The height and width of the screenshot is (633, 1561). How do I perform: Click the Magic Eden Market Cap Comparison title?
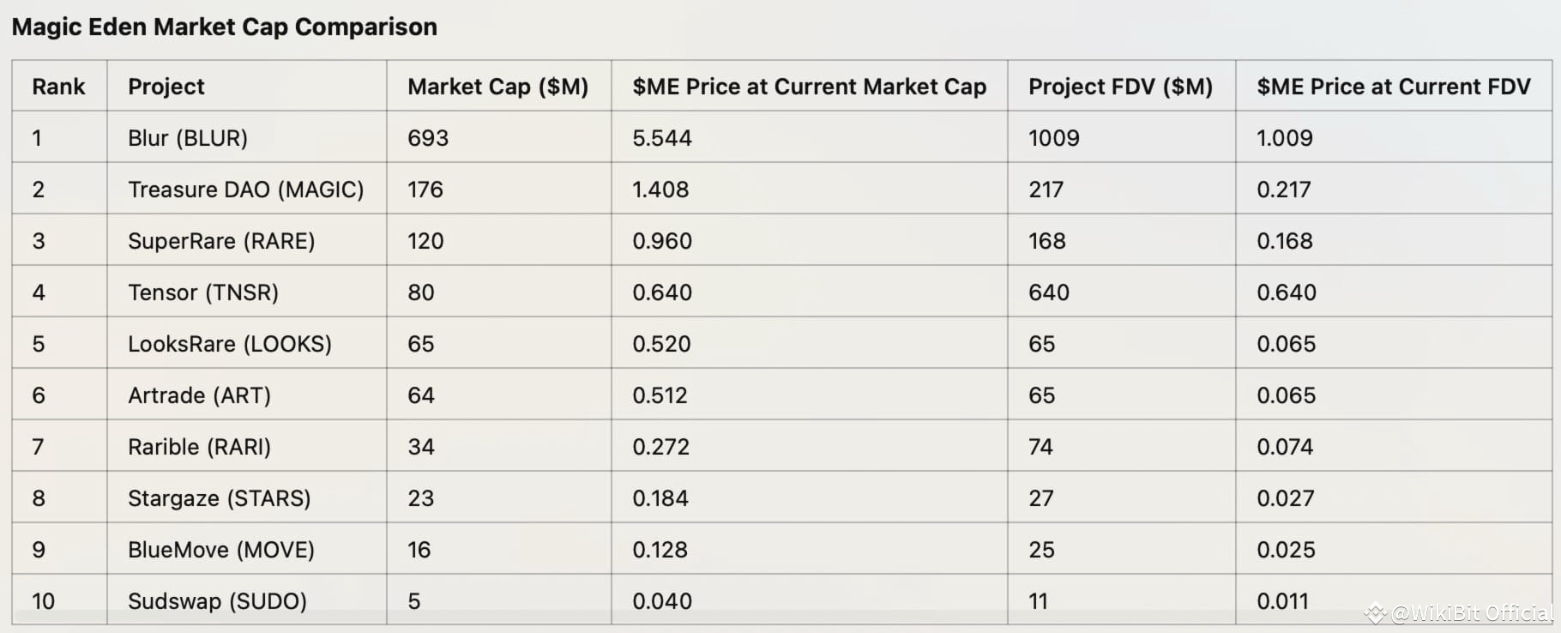point(224,27)
